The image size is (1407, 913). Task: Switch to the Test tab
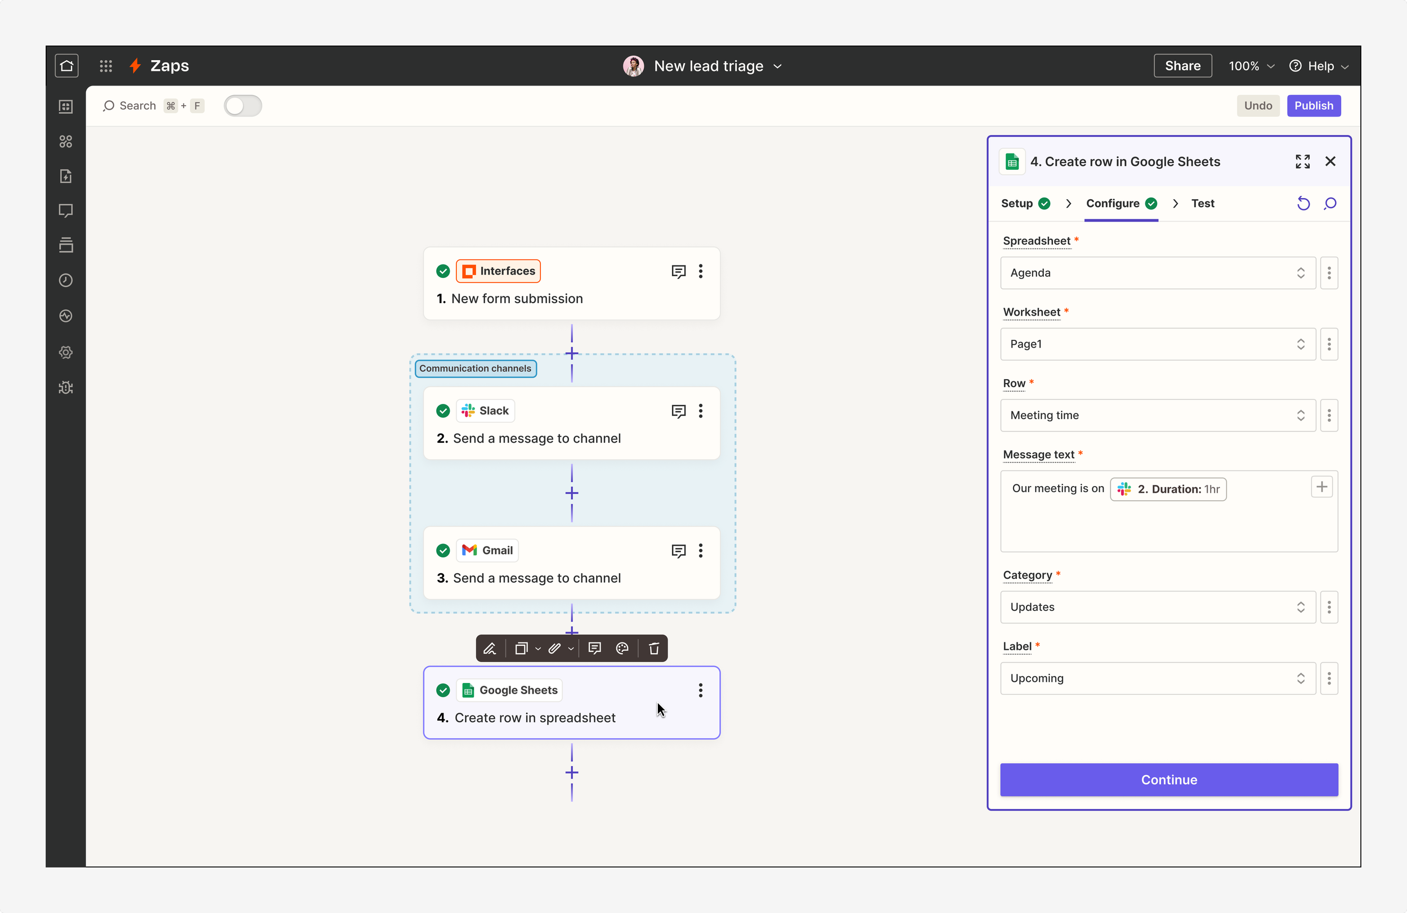pos(1203,203)
